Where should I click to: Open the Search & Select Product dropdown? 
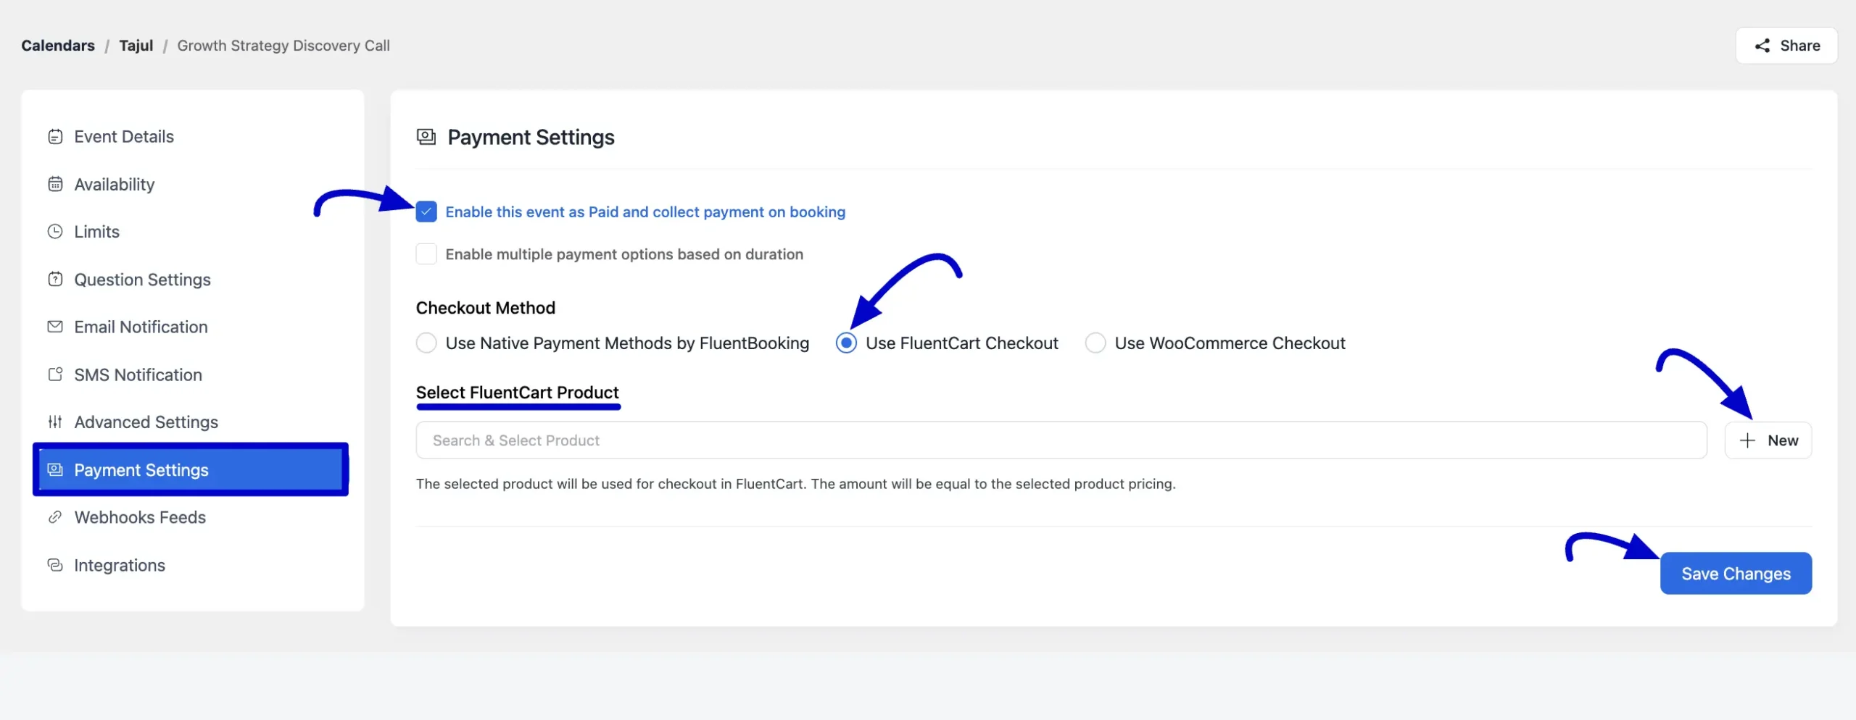[1061, 440]
